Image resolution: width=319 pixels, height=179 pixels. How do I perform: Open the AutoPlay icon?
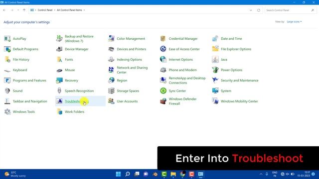tap(7, 39)
